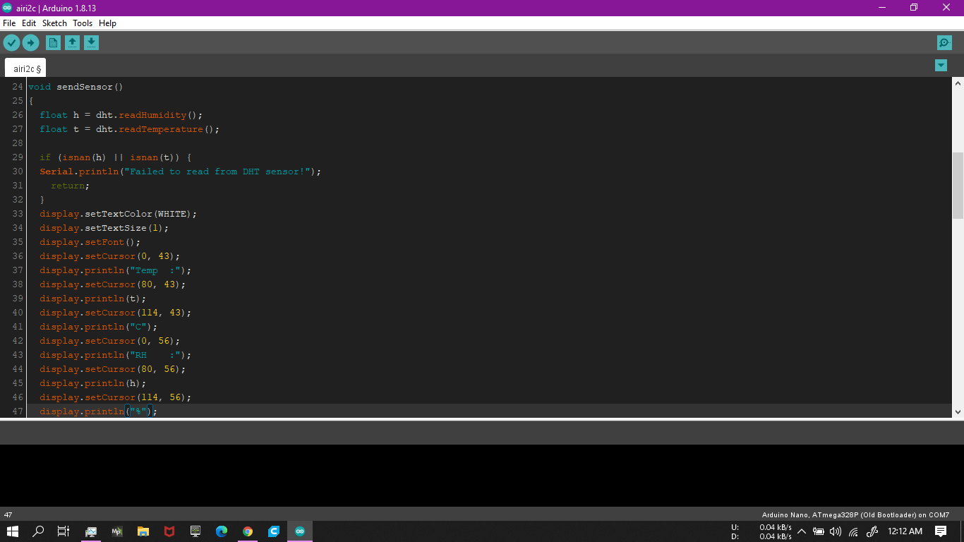The image size is (964, 542).
Task: Open a sketch using the up-arrow icon
Action: click(x=72, y=43)
